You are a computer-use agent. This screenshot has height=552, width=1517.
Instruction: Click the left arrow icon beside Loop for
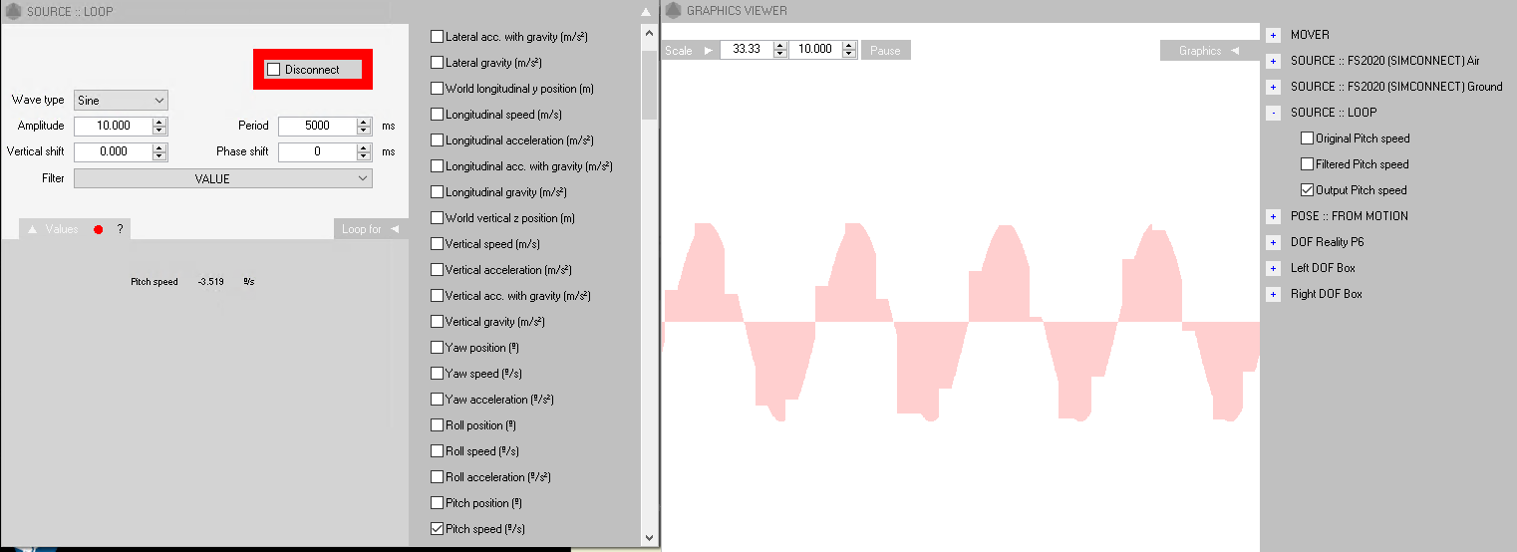pos(395,229)
